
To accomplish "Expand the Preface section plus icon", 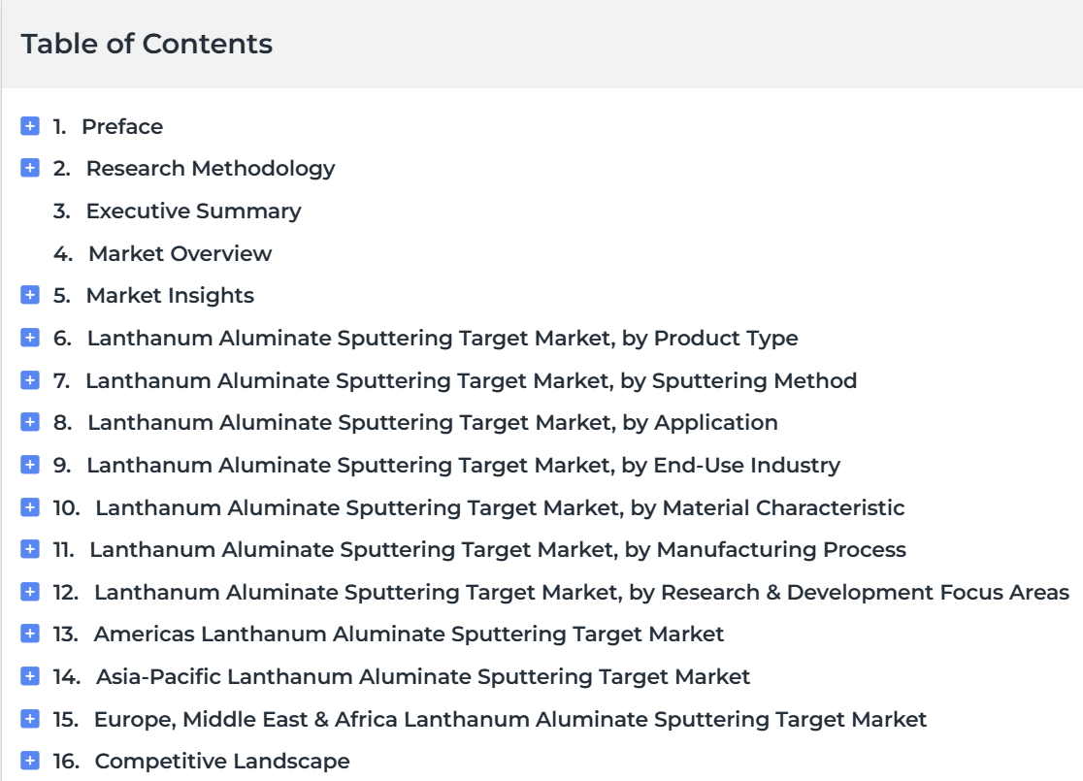I will coord(30,126).
